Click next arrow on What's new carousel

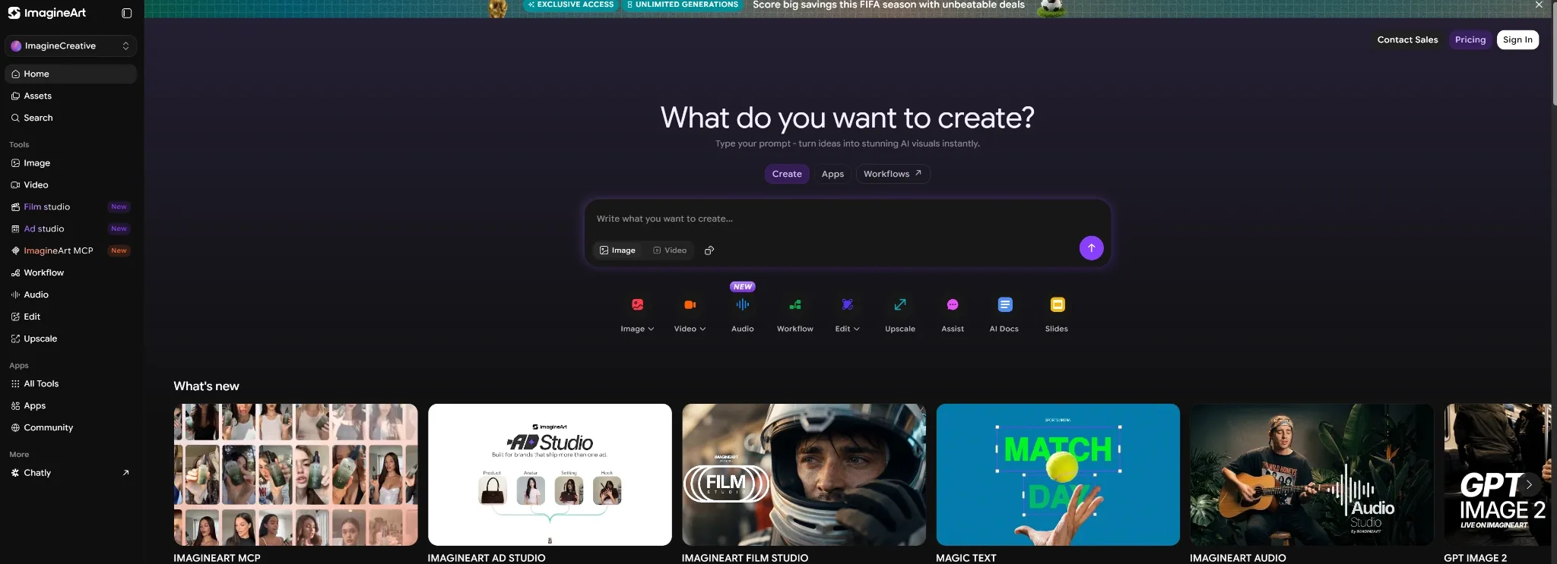[x=1529, y=484]
